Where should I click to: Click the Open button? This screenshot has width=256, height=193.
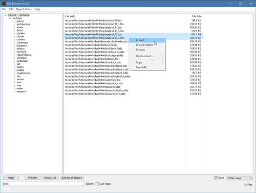click(x=11, y=178)
